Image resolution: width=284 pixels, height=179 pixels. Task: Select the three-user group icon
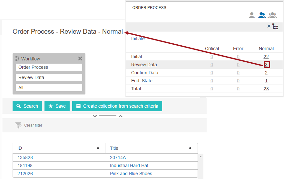point(272,15)
